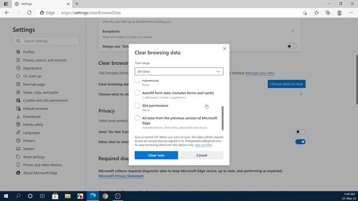
Task: Click the Choose what to clear button
Action: click(286, 84)
